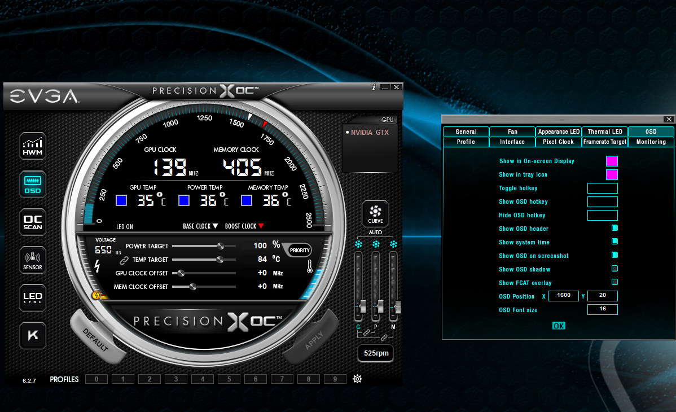Click the thermometer icon near Priority
The width and height of the screenshot is (676, 412).
[310, 266]
